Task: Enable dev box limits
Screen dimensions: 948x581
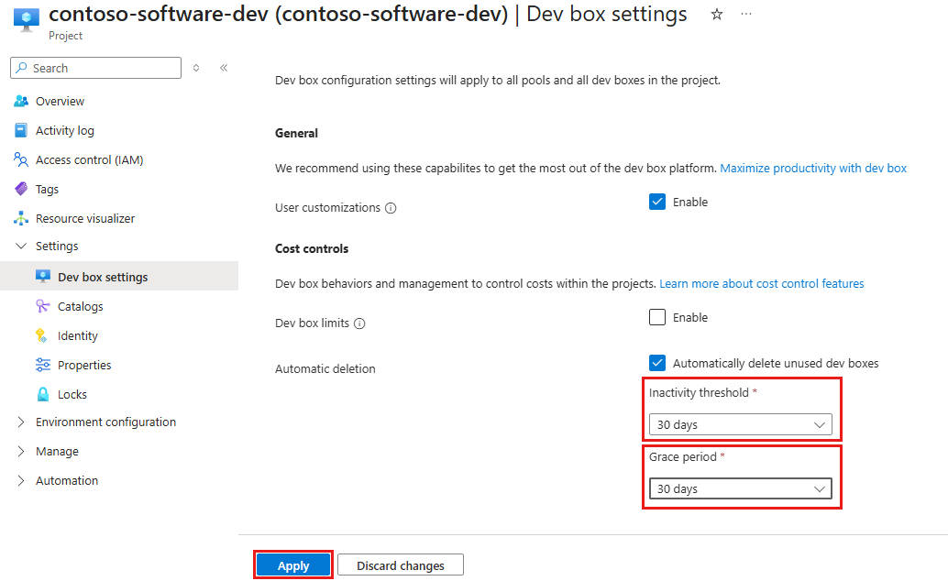Action: click(657, 317)
